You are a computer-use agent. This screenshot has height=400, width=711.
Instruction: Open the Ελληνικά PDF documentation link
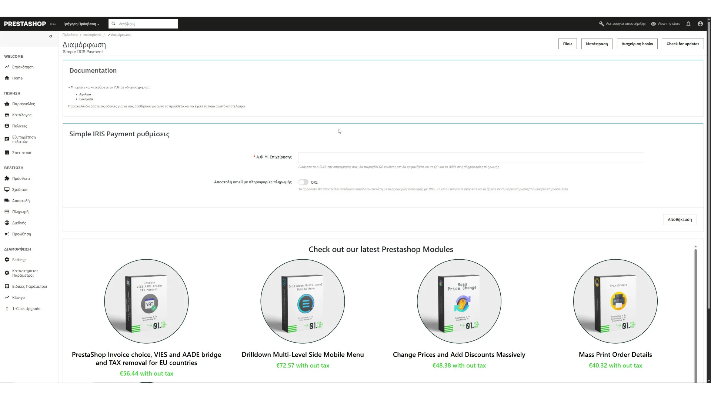click(86, 99)
